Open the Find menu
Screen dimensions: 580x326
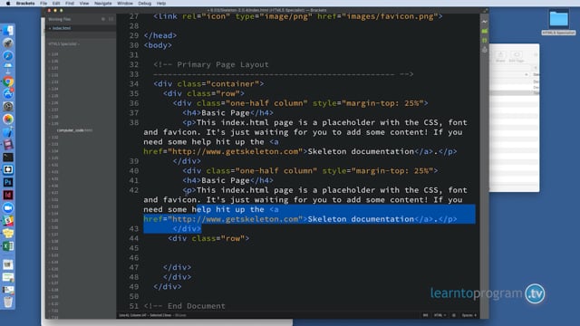70,4
